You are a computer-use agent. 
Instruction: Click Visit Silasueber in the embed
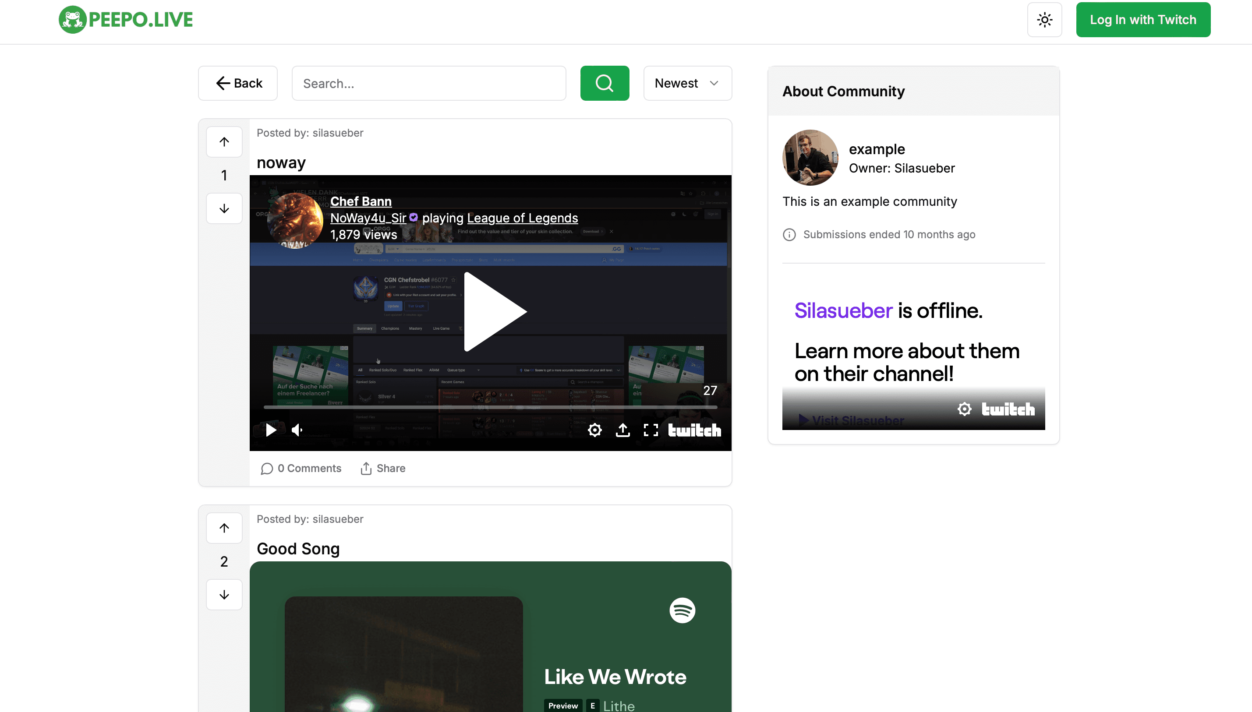(851, 420)
